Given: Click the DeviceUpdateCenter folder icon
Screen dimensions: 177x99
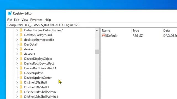Looking at the screenshot, I should coord(21,78).
